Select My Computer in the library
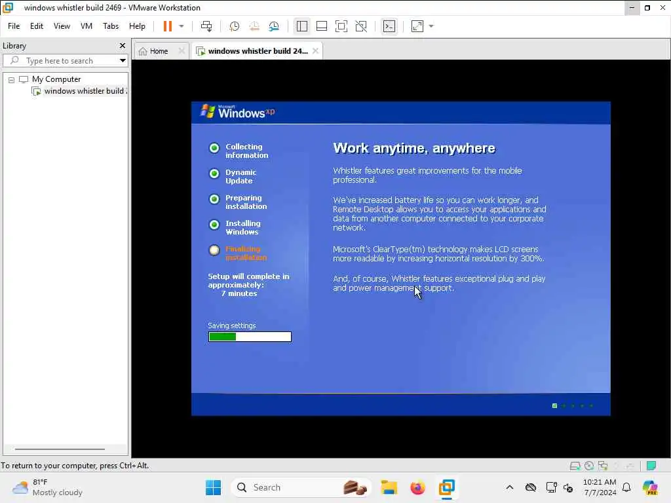The image size is (671, 503). pos(56,79)
